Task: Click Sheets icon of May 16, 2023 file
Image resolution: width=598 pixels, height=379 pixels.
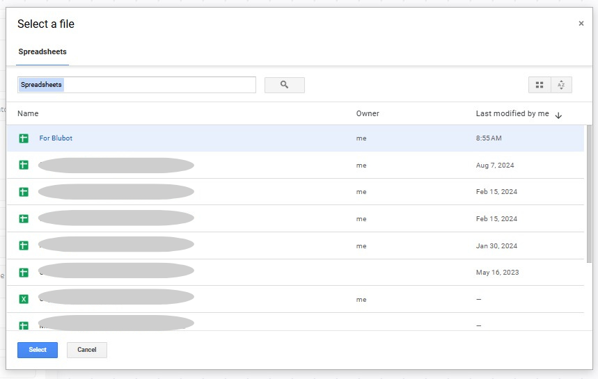Action: point(24,272)
